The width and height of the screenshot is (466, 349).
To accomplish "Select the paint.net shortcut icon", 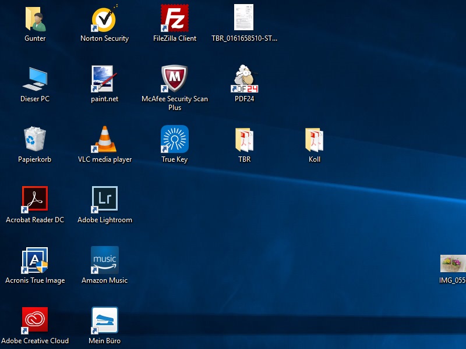I will 104,79.
